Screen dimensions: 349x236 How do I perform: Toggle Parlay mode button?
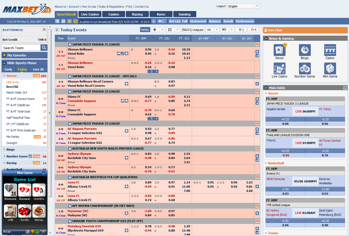pyautogui.click(x=145, y=30)
